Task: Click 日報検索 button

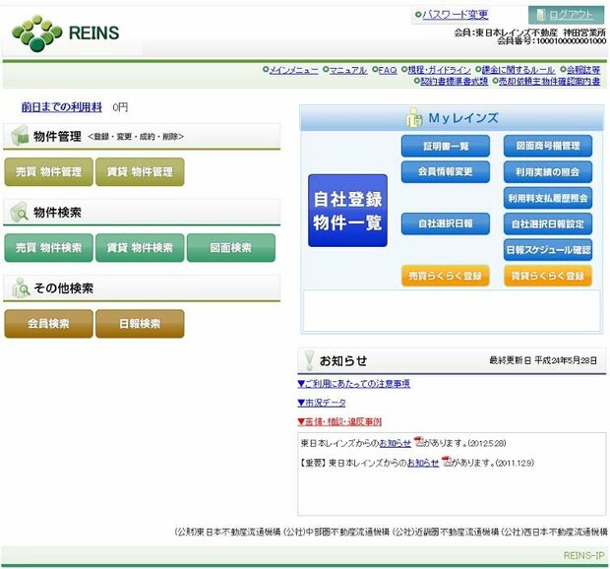Action: pos(140,324)
